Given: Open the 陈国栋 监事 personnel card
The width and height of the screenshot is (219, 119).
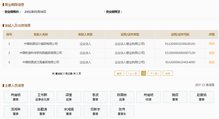Looking at the screenshot, I should pyautogui.click(x=122, y=97).
